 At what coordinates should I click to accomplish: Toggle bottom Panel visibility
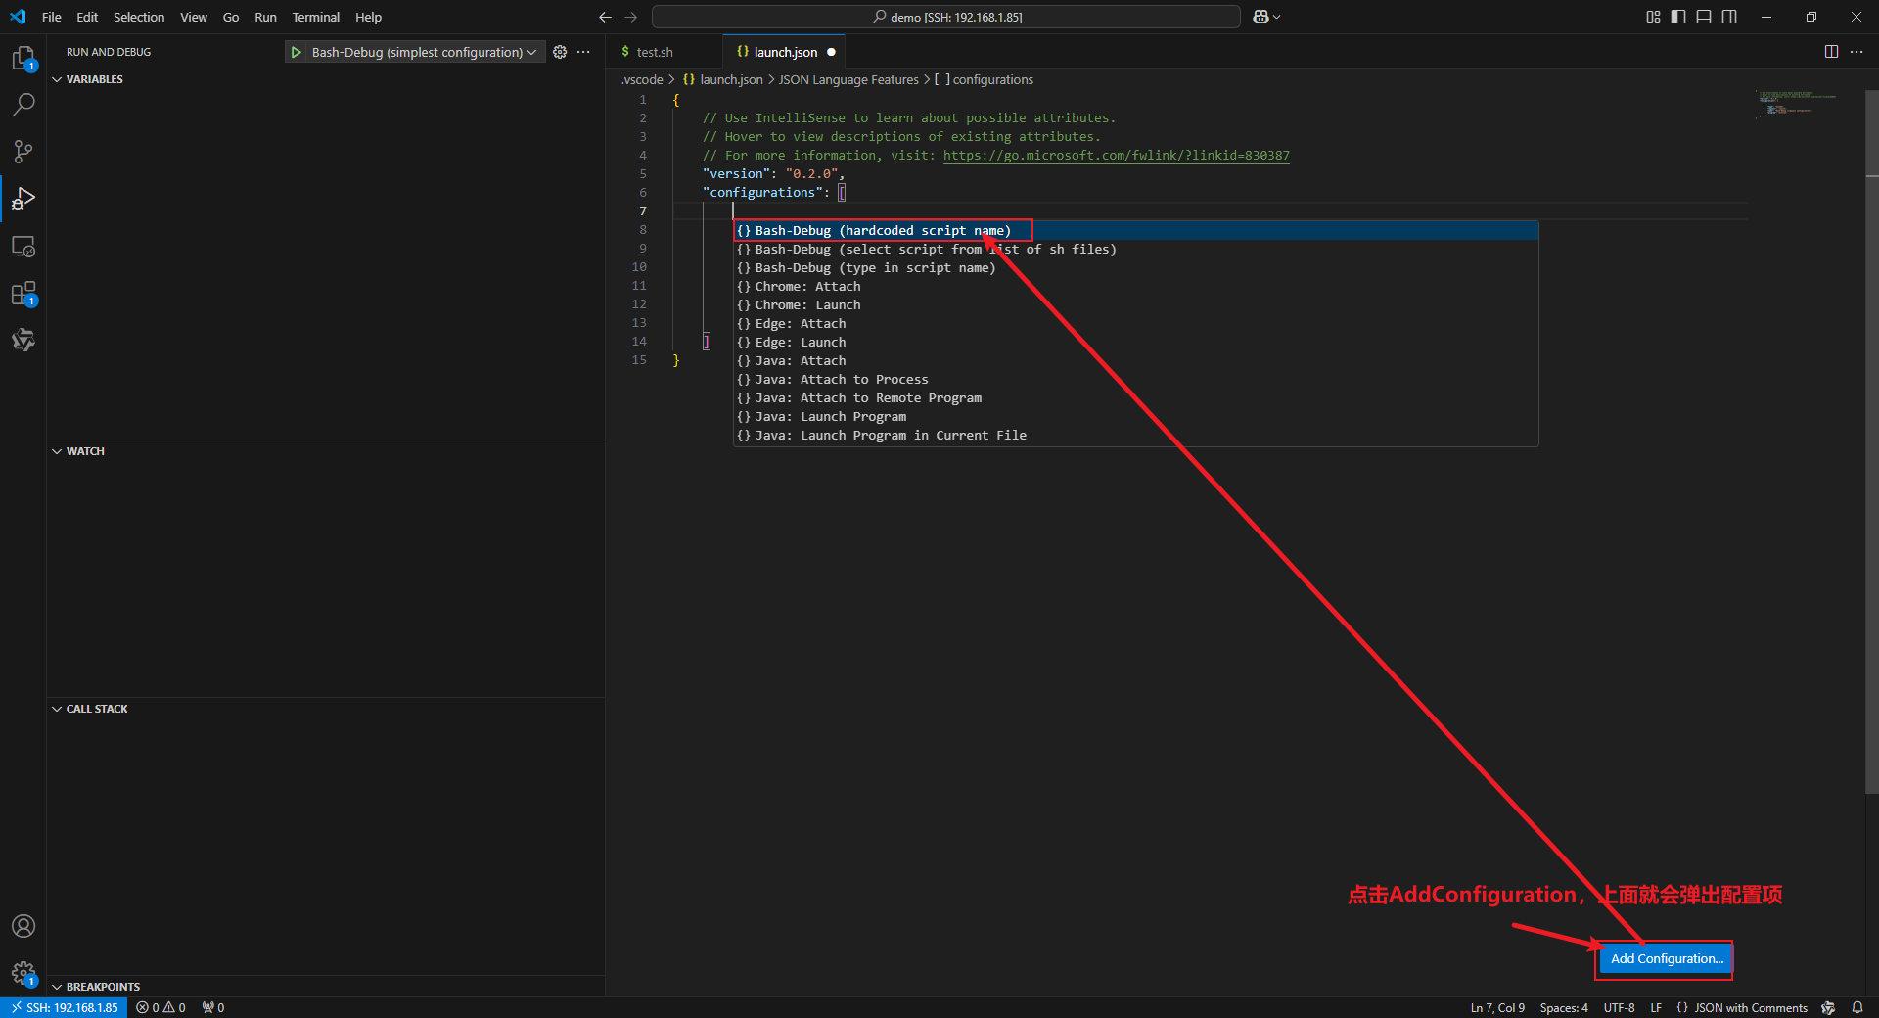[1704, 17]
